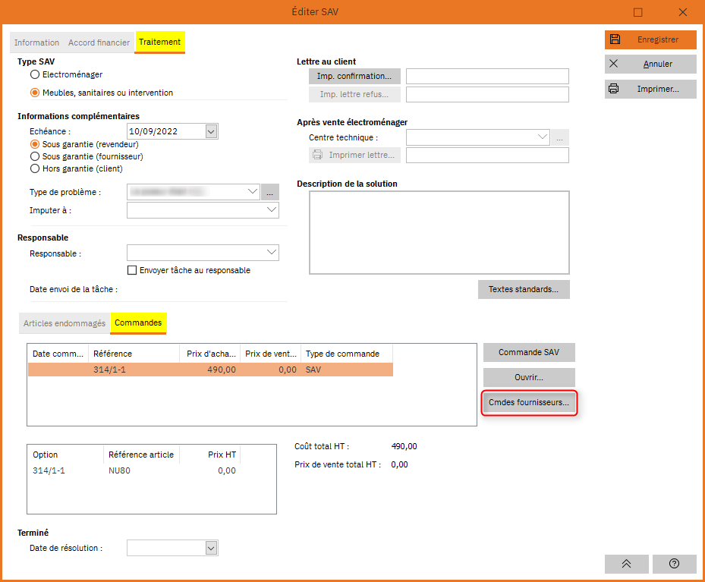This screenshot has height=582, width=705.
Task: Select the Commandes tab
Action: point(138,322)
